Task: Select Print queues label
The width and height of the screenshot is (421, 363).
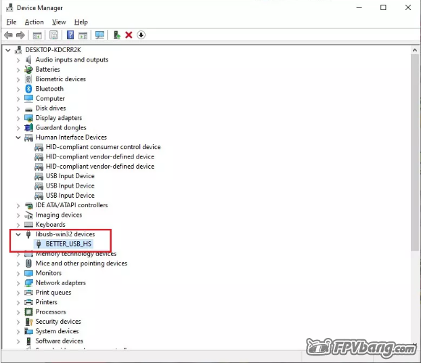Action: (53, 293)
